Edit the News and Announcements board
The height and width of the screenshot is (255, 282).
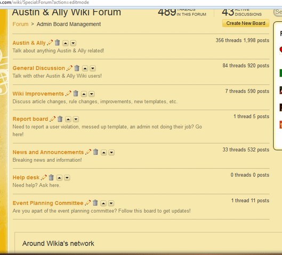88,152
